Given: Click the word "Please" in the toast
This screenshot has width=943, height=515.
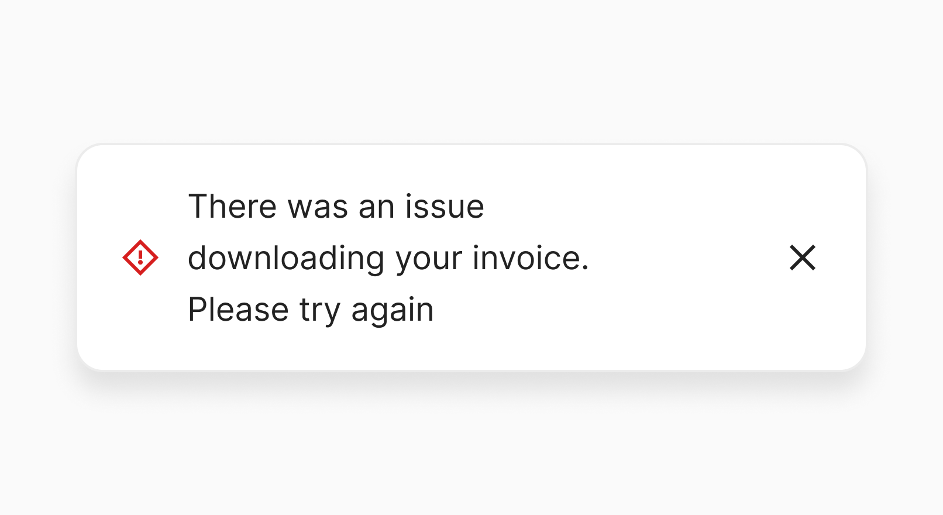Looking at the screenshot, I should coord(238,310).
